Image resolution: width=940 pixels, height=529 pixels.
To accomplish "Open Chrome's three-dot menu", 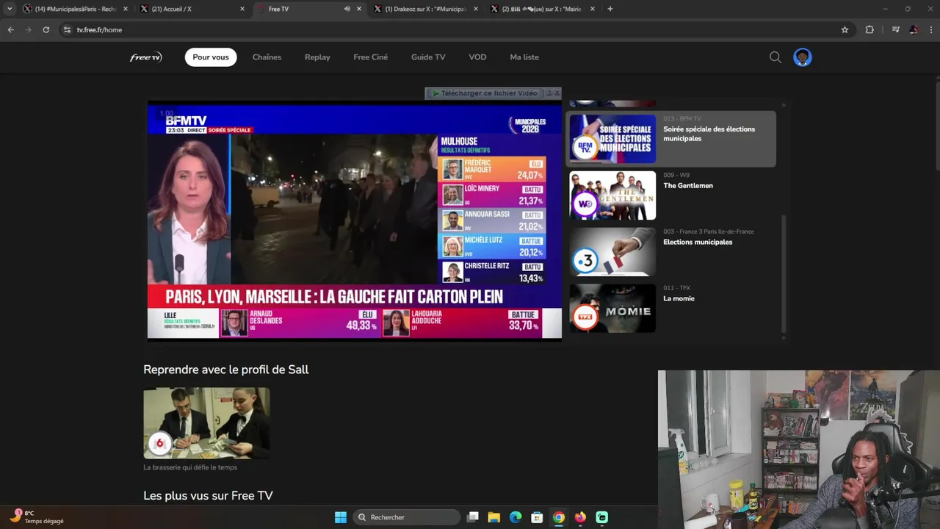I will point(931,29).
